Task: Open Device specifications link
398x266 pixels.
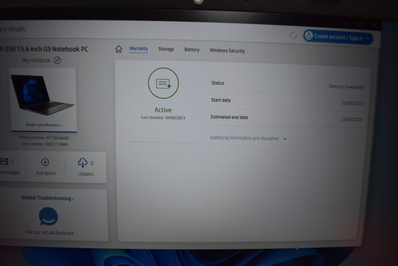Action: (x=44, y=125)
